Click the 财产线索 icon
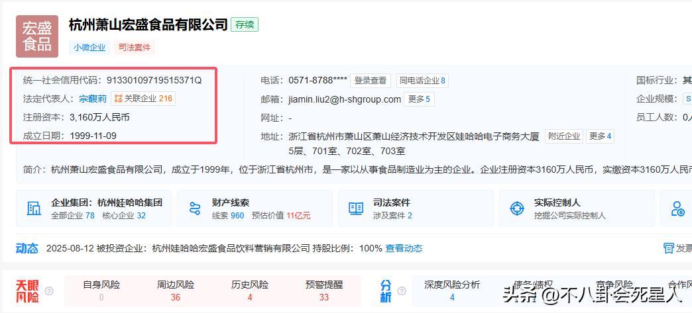This screenshot has width=692, height=313. pos(195,208)
